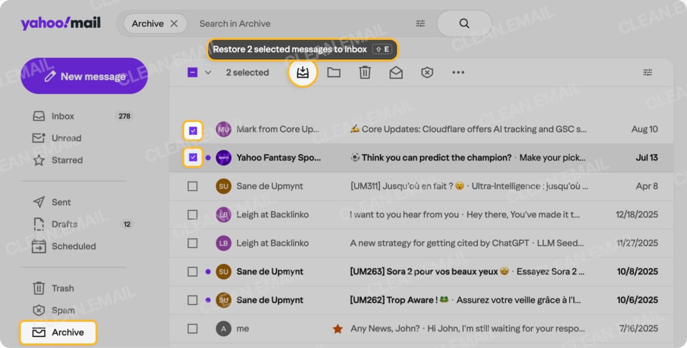Screen dimensions: 687x348
Task: Compose a New message
Action: 84,76
